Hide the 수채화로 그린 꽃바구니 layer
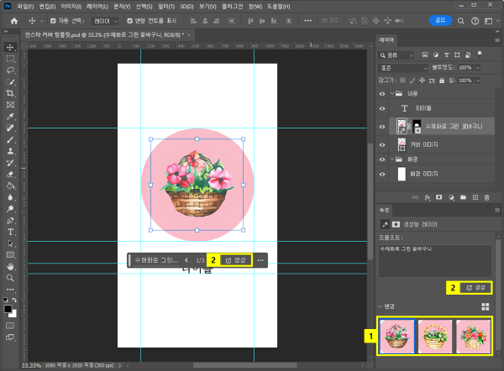This screenshot has width=504, height=371. 382,127
